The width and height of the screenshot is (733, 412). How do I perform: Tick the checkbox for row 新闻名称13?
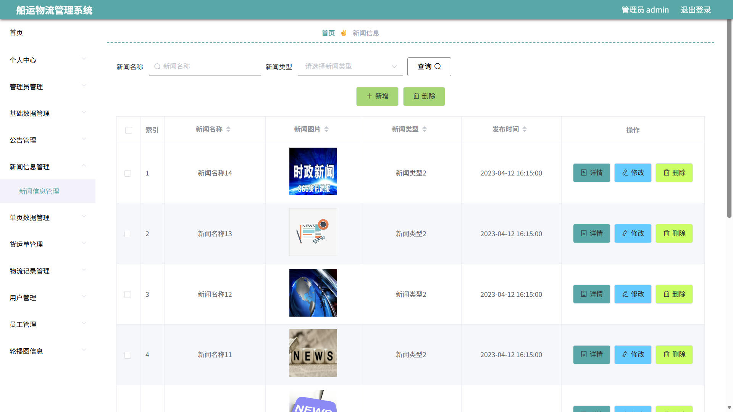click(128, 234)
